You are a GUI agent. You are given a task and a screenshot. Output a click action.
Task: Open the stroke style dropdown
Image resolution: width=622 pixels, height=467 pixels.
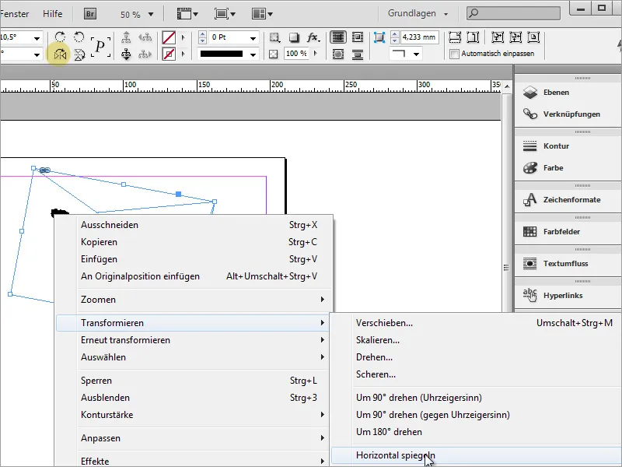click(x=253, y=54)
